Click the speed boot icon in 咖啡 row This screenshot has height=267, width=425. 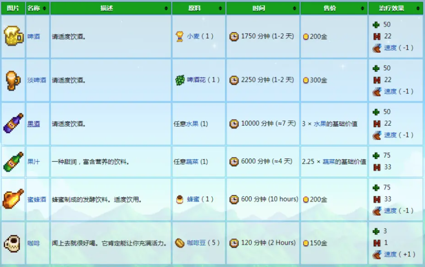(377, 254)
